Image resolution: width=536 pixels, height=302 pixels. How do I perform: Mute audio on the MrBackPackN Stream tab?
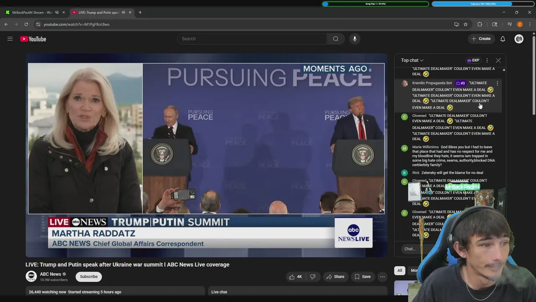coord(57,13)
